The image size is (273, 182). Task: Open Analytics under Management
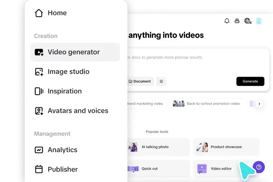[62, 150]
